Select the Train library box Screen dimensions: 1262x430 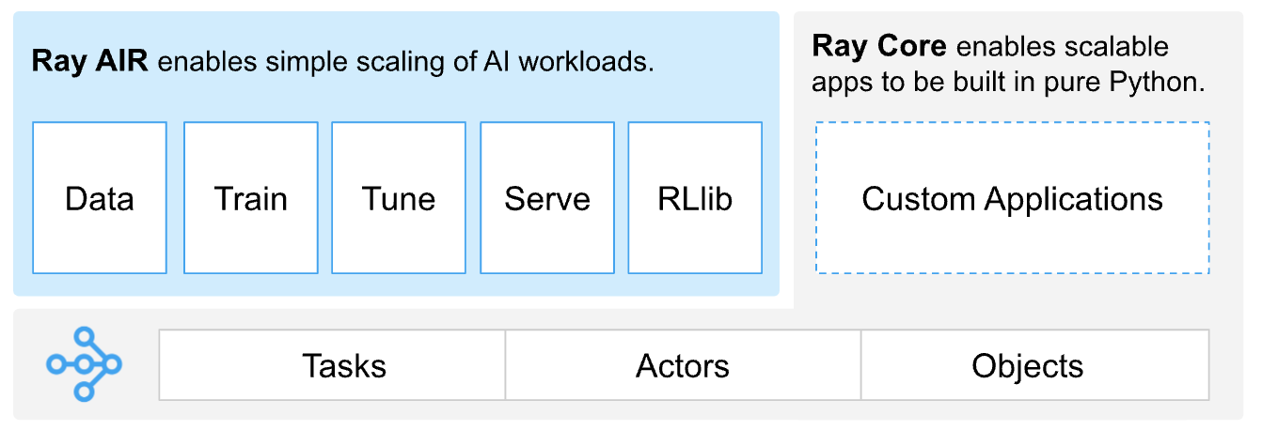pyautogui.click(x=251, y=197)
